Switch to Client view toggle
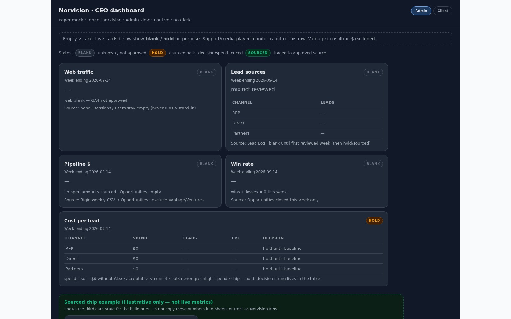The height and width of the screenshot is (319, 511). coord(443,11)
